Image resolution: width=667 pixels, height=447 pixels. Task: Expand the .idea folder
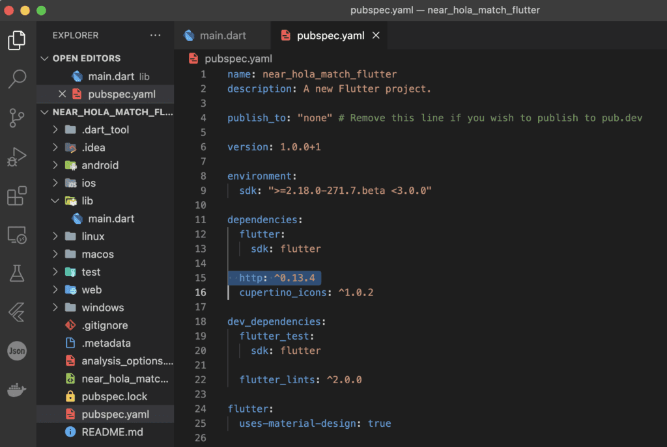[x=105, y=148]
